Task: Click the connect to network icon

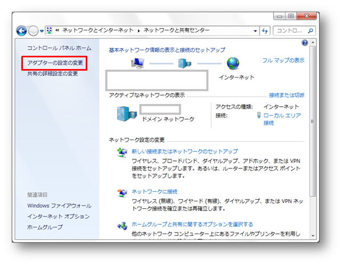Action: coord(122,193)
